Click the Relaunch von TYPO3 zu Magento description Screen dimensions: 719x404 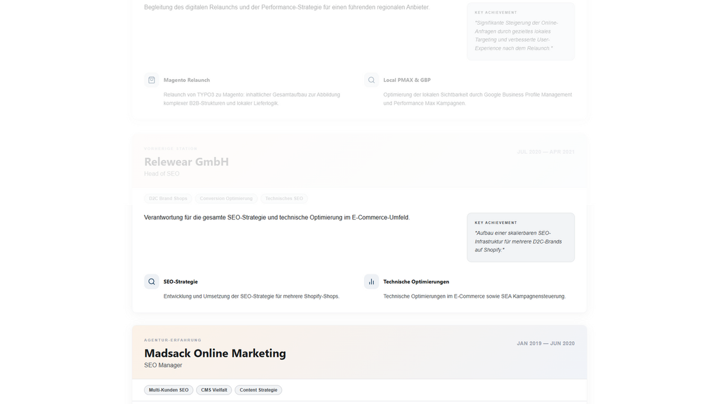252,99
